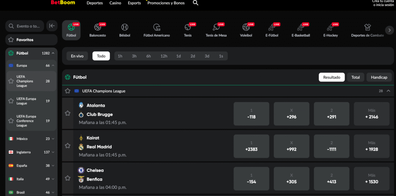Click the soccer ball icon beside the Fútbol section heading
Viewport: 396px width, 196px height.
click(x=68, y=77)
